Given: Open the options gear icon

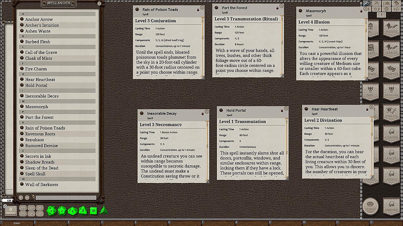Looking at the screenshot, I should coord(387,9).
